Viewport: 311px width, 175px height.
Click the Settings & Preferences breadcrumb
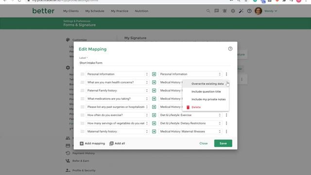point(77,21)
